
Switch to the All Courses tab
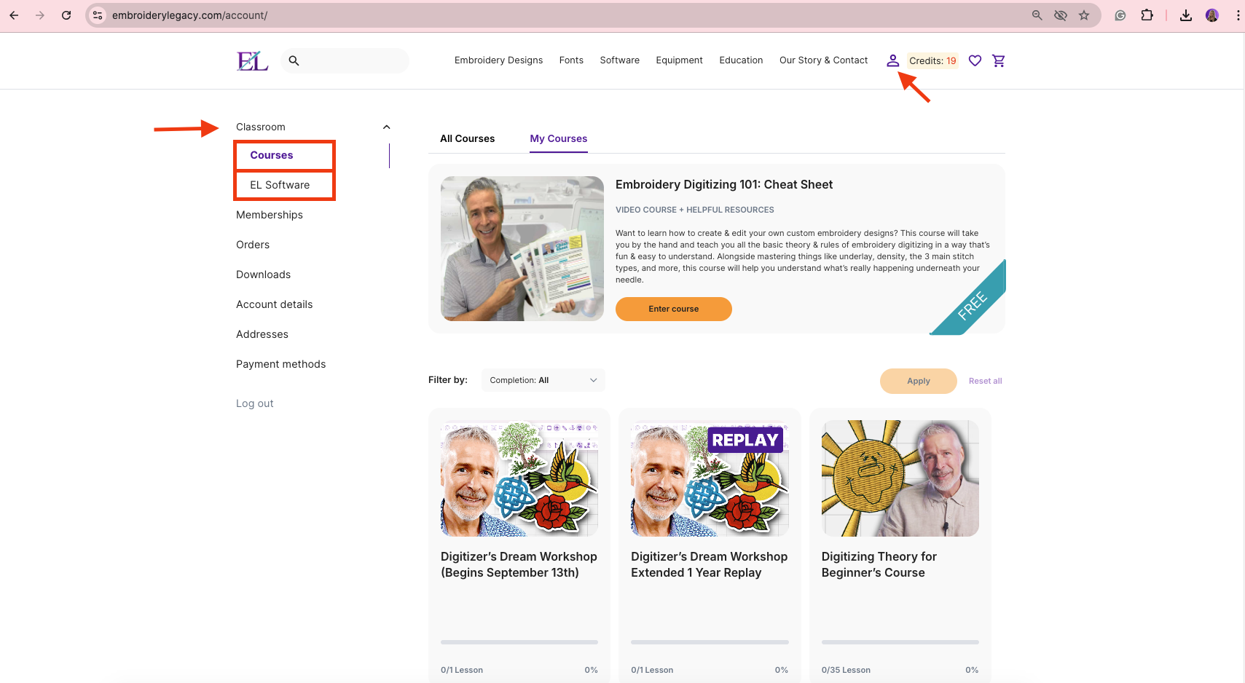(467, 138)
